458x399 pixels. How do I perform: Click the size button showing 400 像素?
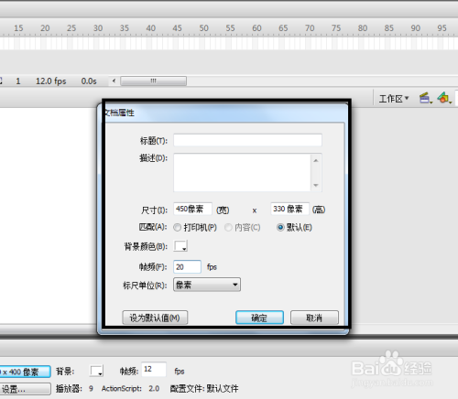[x=25, y=372]
